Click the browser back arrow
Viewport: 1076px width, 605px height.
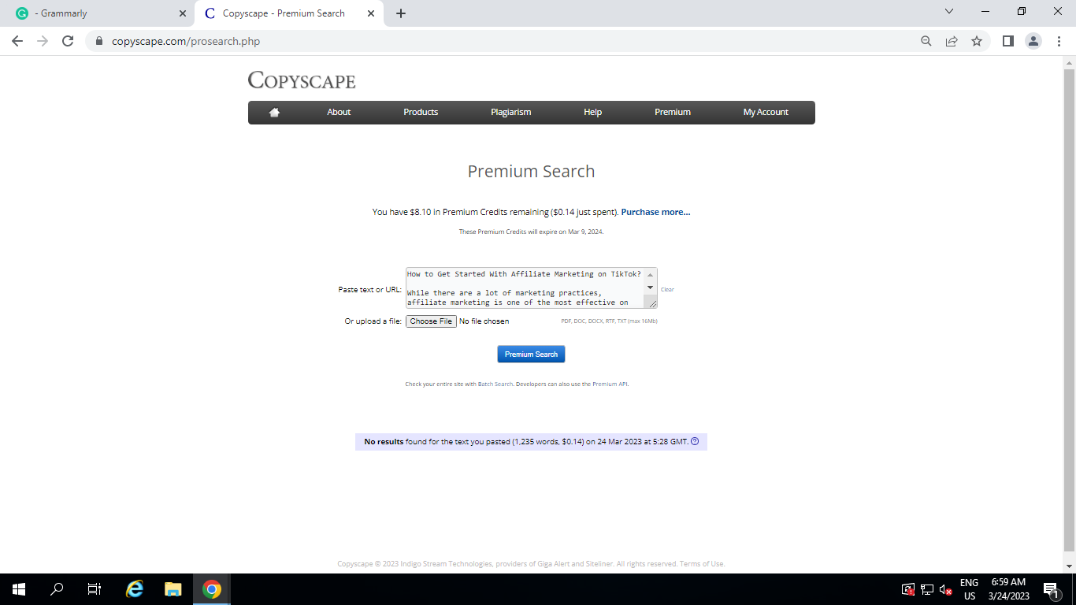point(17,41)
